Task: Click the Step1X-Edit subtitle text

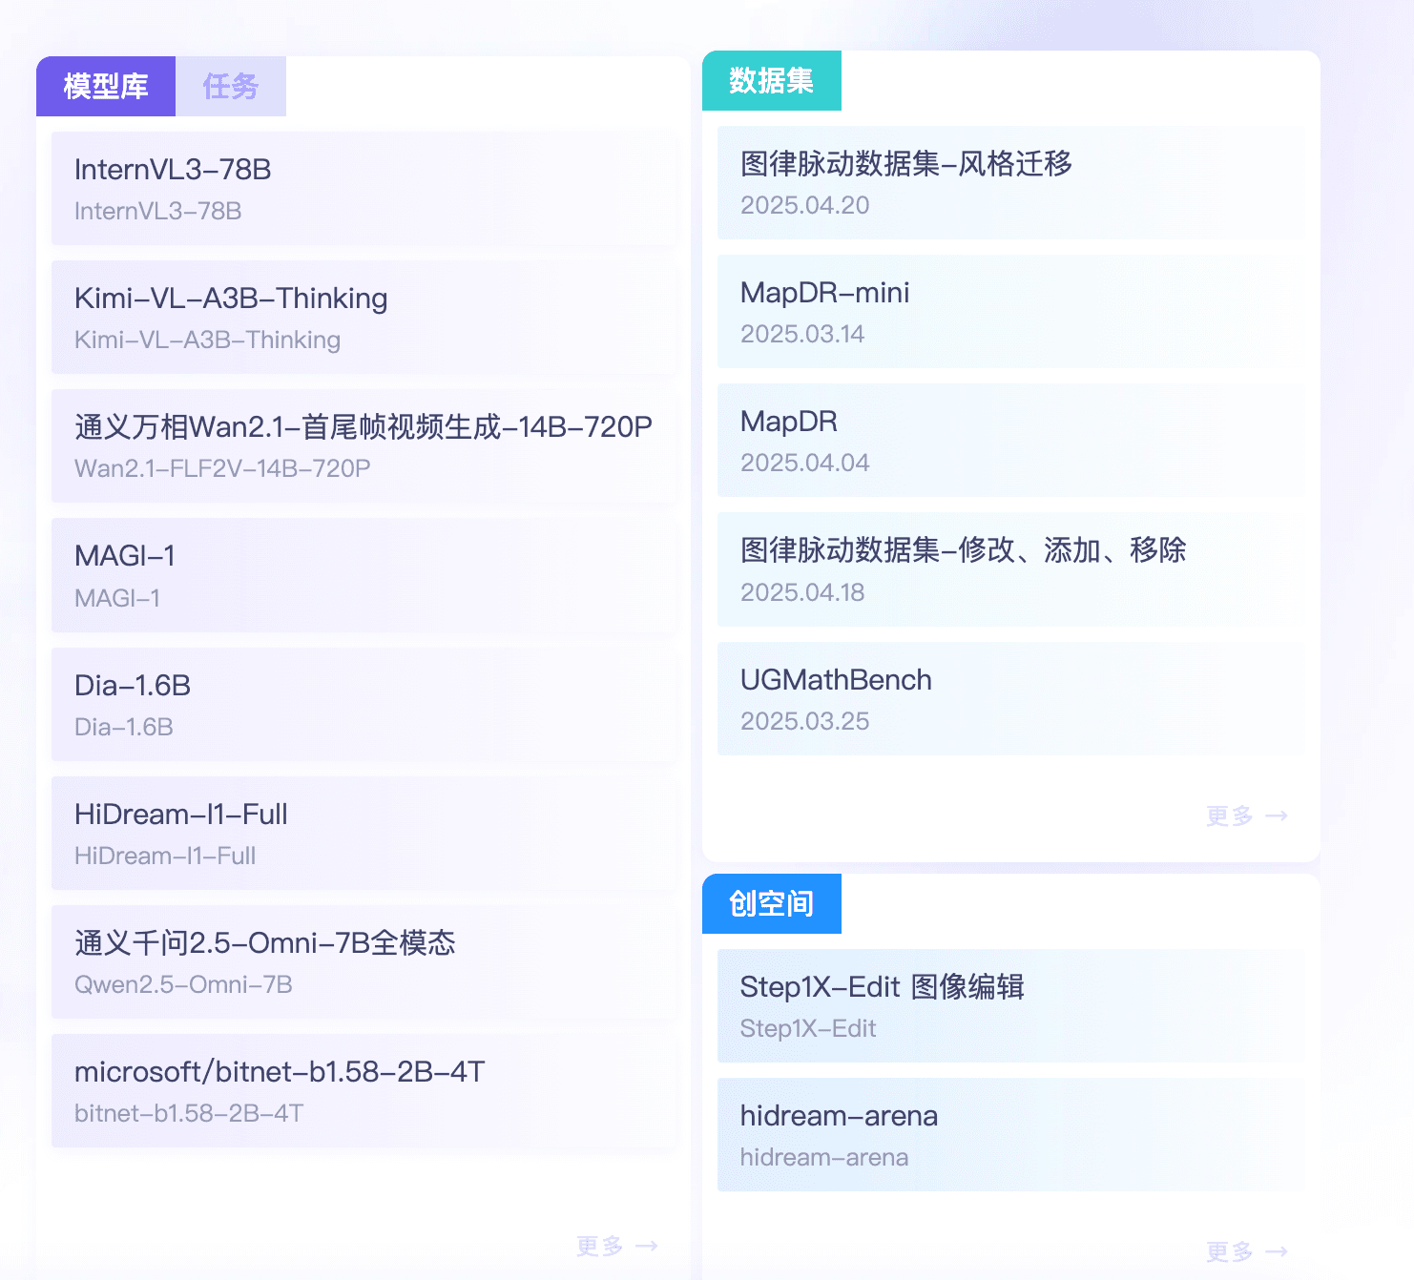Action: [x=808, y=1028]
